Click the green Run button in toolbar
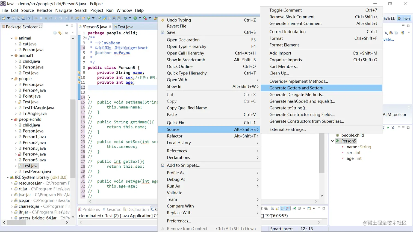The width and height of the screenshot is (413, 232). (x=135, y=18)
